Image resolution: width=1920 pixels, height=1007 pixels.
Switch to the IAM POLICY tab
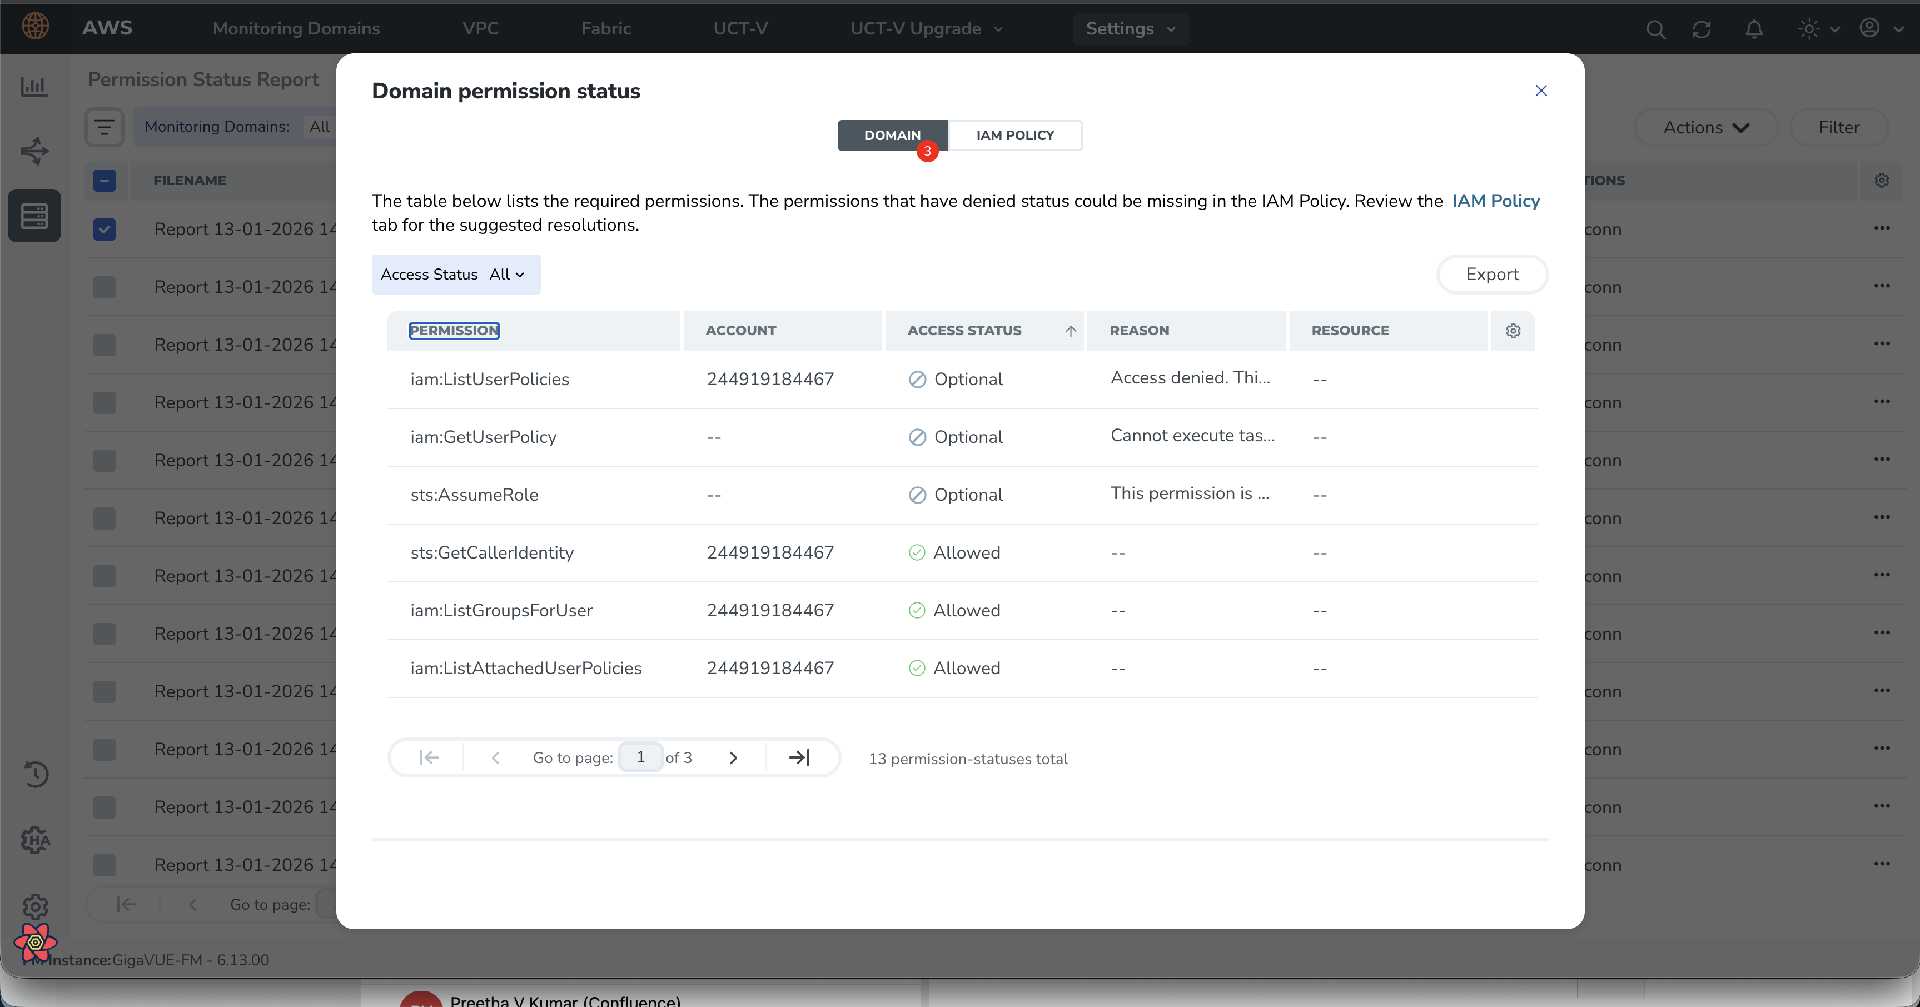[1014, 136]
